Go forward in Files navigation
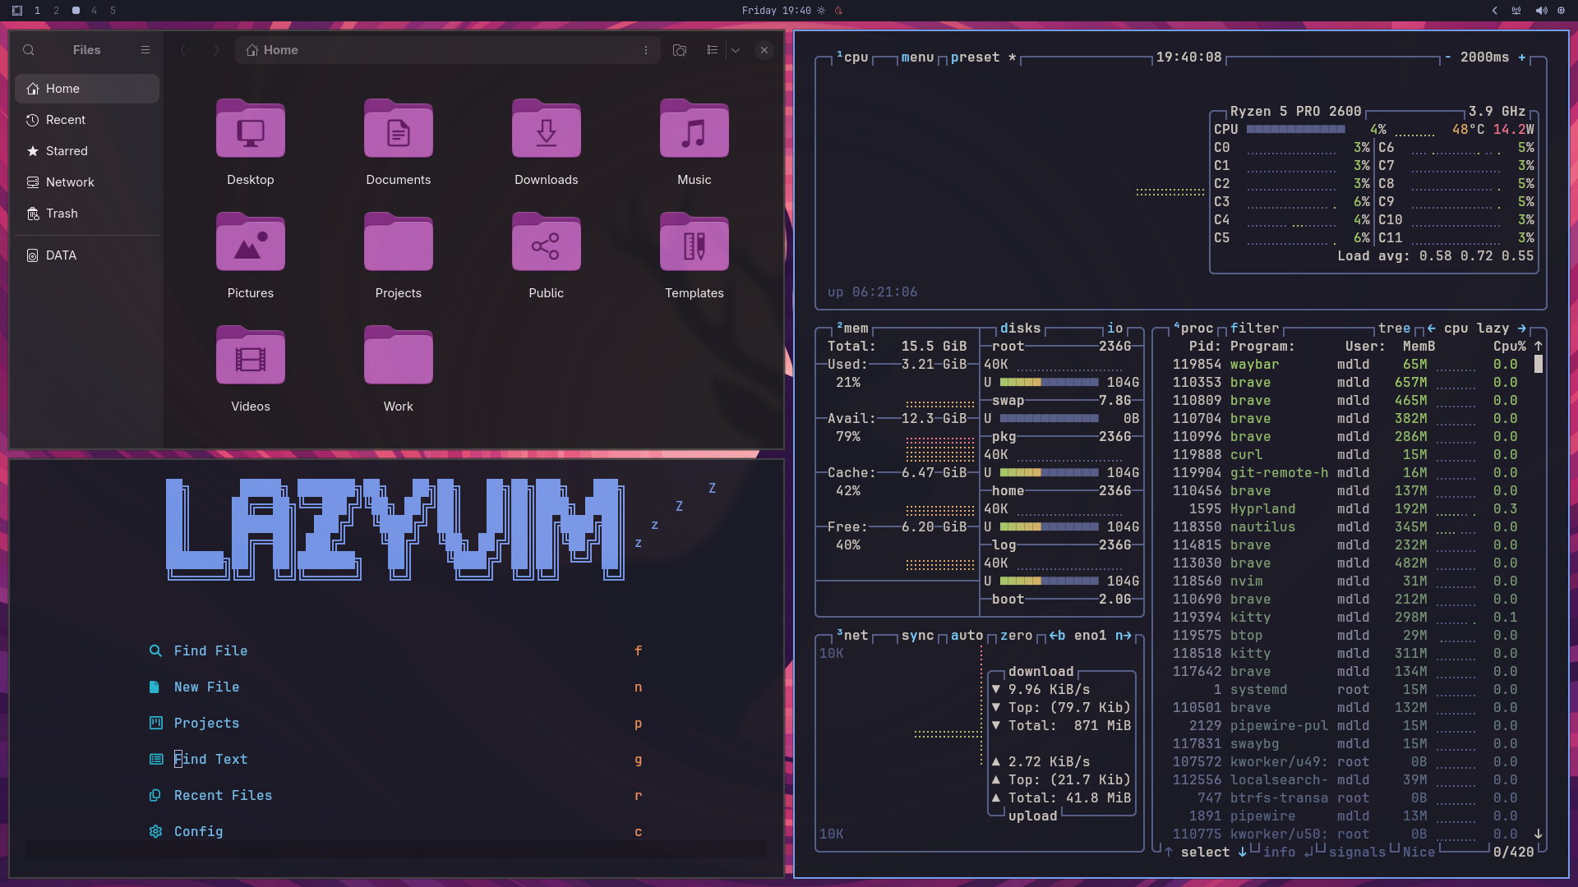The width and height of the screenshot is (1578, 887). pos(216,50)
